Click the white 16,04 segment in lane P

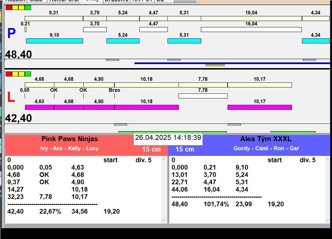[251, 29]
